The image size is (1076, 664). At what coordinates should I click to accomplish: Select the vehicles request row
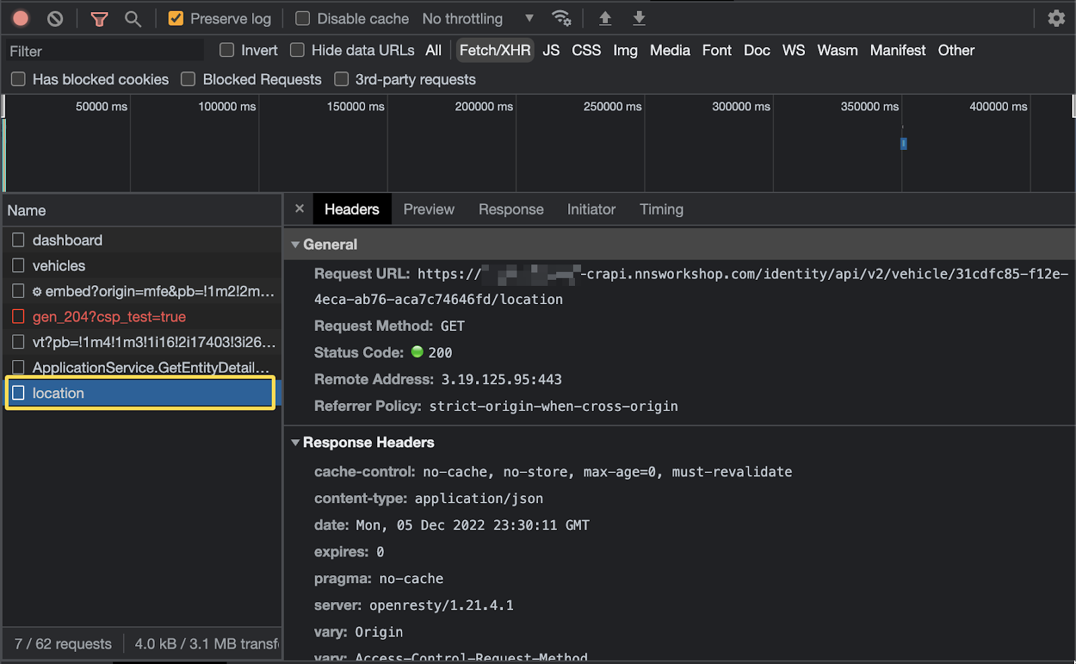point(141,266)
